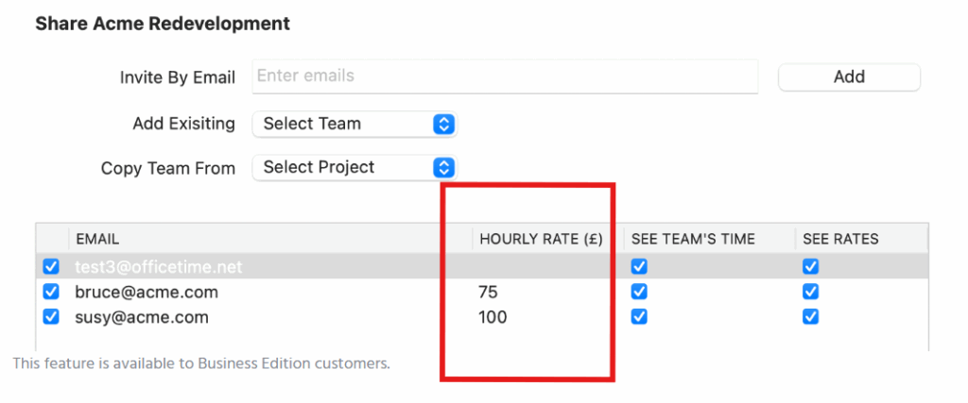Click the SEE TEAM'S TIME column header
This screenshot has width=968, height=403.
(693, 240)
